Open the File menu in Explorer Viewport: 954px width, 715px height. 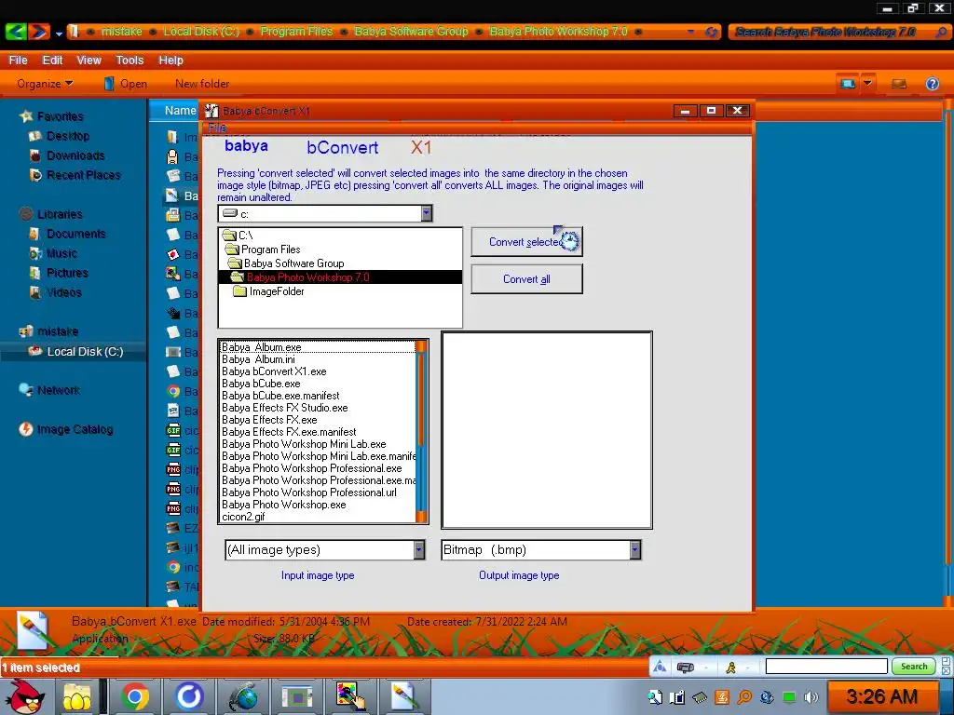[x=18, y=61]
